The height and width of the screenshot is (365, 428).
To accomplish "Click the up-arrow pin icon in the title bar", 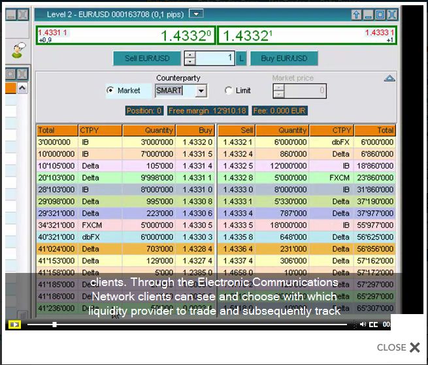I will [356, 14].
